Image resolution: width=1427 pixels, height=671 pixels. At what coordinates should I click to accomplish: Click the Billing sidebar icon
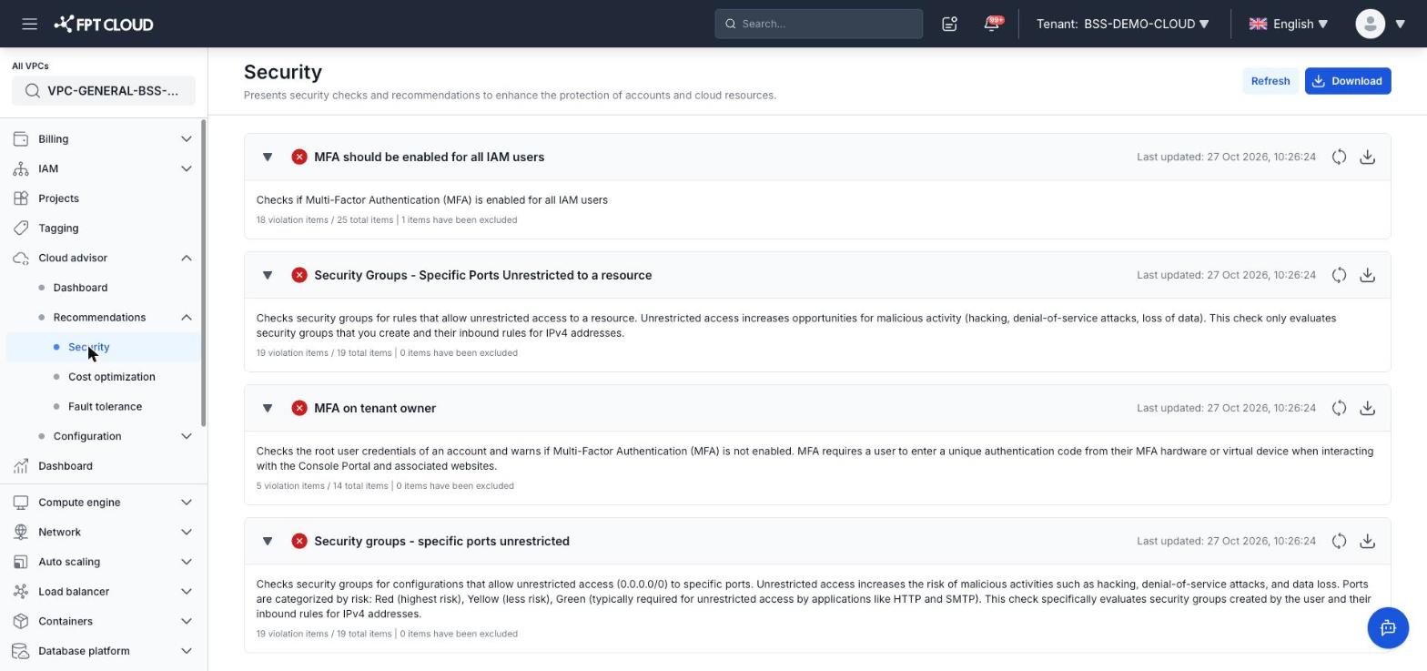21,139
